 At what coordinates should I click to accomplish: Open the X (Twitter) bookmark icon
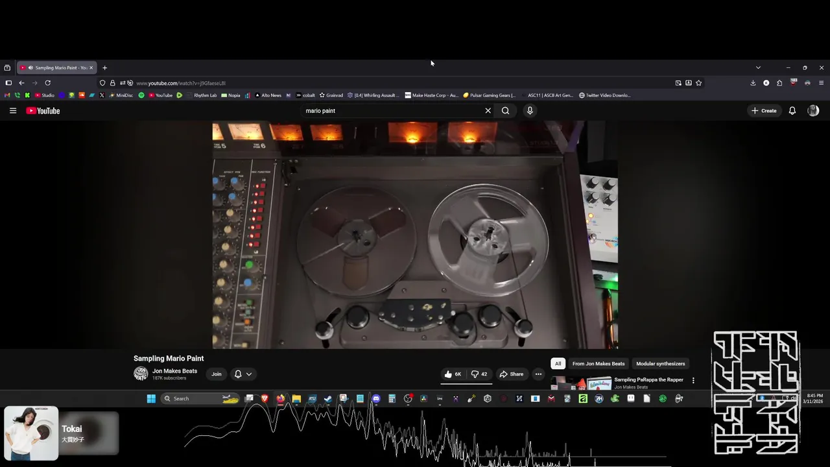[102, 95]
